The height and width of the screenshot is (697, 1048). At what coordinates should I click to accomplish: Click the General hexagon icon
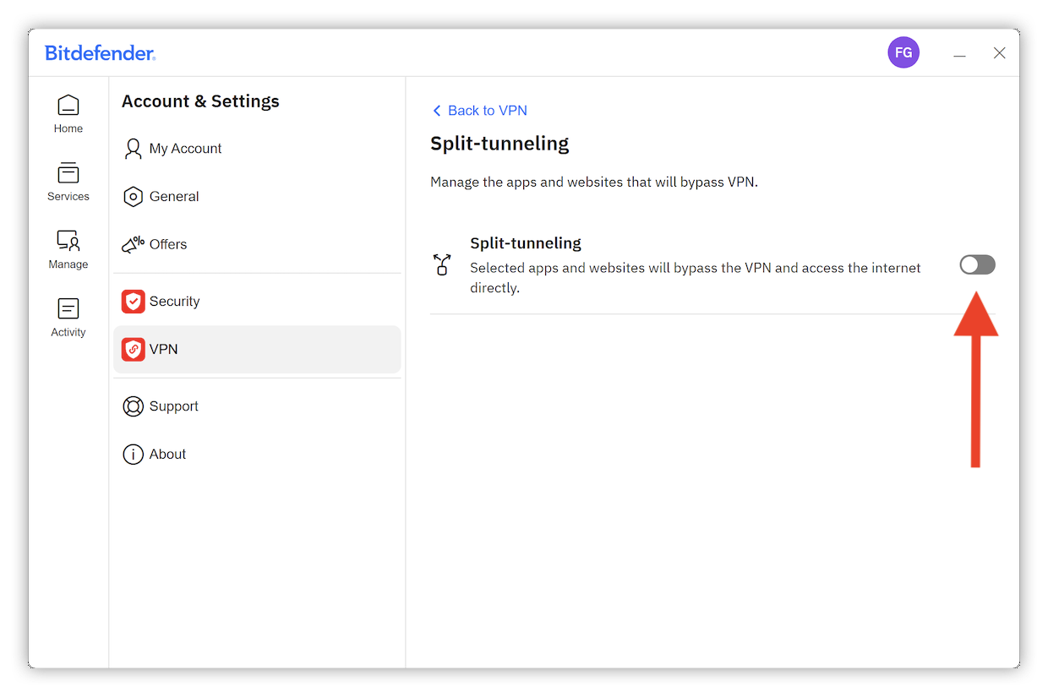tap(133, 197)
